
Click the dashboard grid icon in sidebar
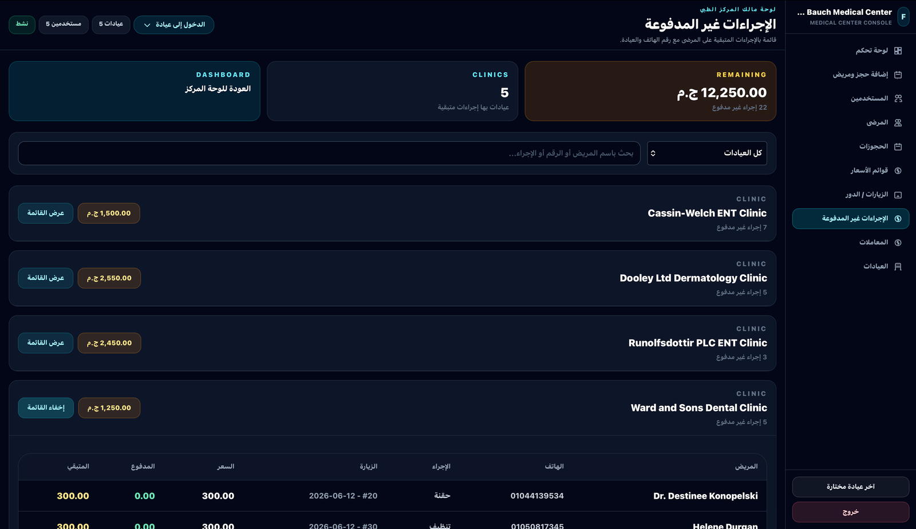point(898,51)
